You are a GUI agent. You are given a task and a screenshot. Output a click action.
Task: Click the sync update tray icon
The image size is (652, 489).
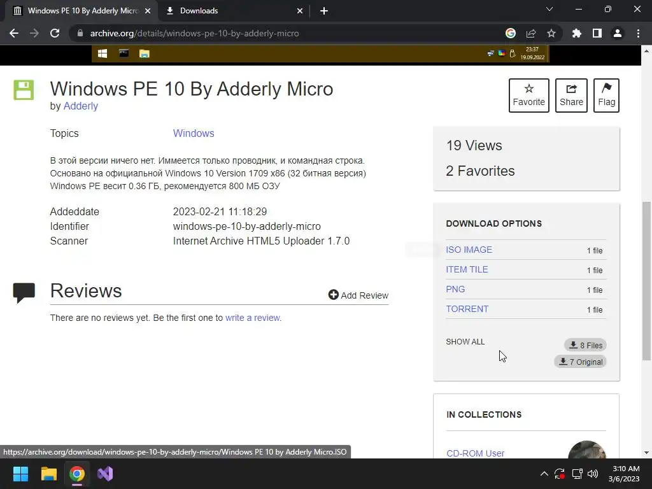click(x=560, y=474)
